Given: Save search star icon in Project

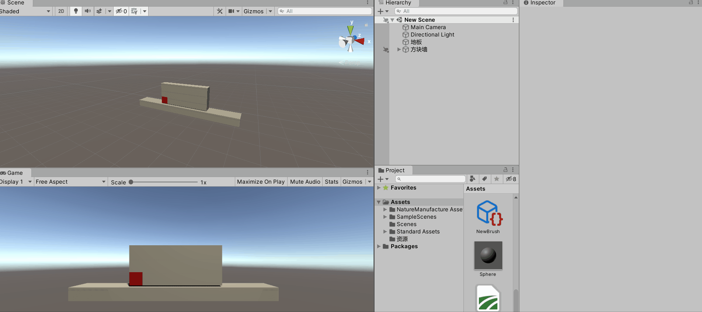Looking at the screenshot, I should pyautogui.click(x=497, y=179).
